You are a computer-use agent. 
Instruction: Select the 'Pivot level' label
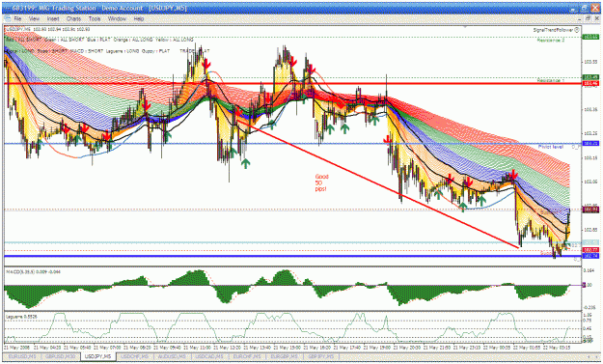[551, 147]
